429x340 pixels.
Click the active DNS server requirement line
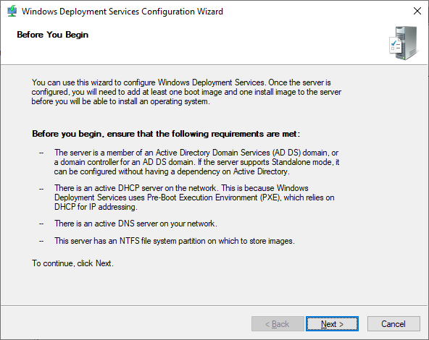tap(136, 224)
